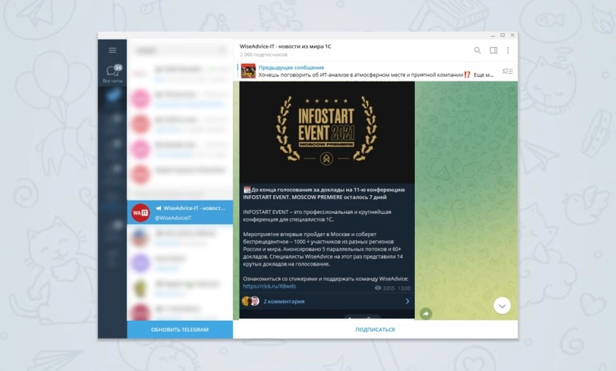This screenshot has height=371, width=616.
Task: Open the three-dot channel options menu
Action: pyautogui.click(x=508, y=50)
